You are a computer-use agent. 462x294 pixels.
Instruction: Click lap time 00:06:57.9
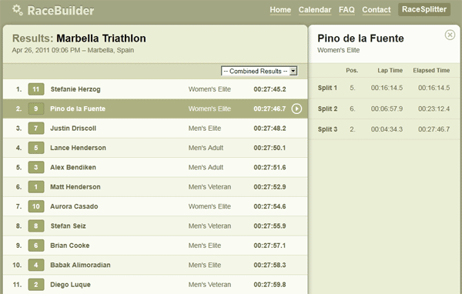coord(387,109)
